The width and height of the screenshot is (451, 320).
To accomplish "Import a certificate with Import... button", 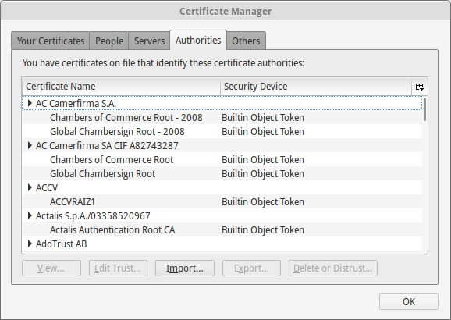I will pos(185,268).
